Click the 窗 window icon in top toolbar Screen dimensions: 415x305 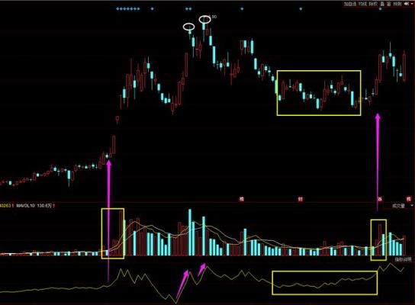[389, 4]
